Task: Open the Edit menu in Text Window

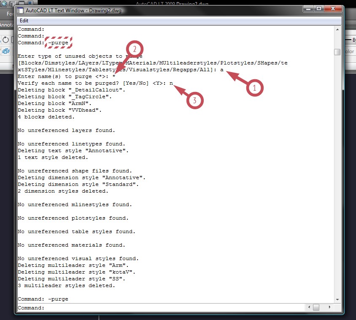Action: point(24,21)
